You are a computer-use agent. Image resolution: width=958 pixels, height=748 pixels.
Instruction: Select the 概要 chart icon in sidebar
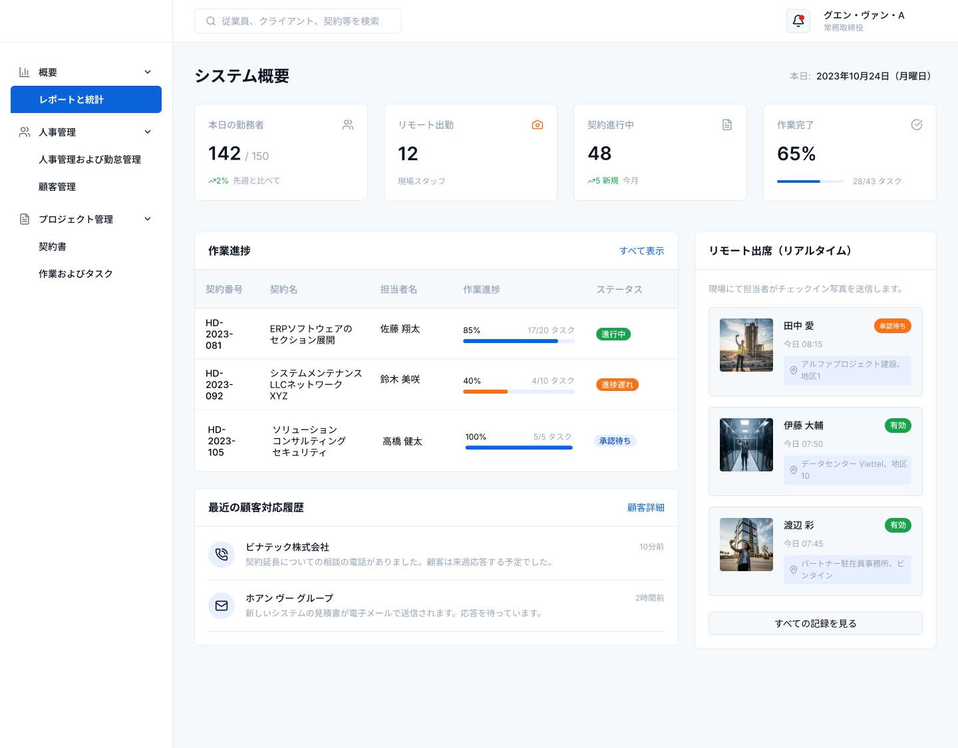click(25, 72)
